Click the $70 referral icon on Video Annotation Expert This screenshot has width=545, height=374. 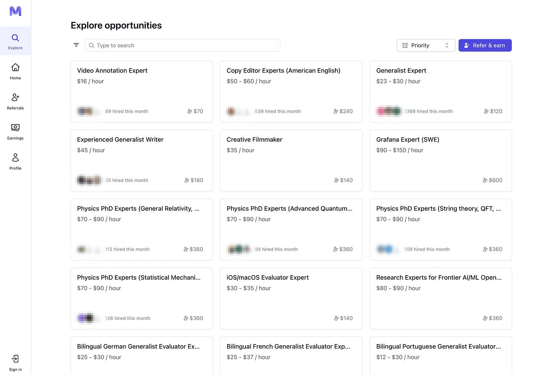click(x=189, y=111)
